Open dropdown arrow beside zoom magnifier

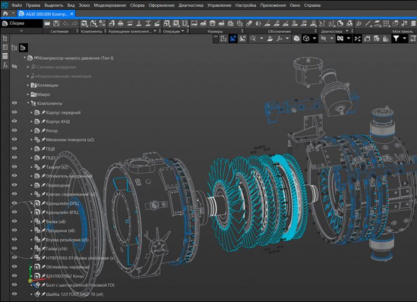coord(261,38)
